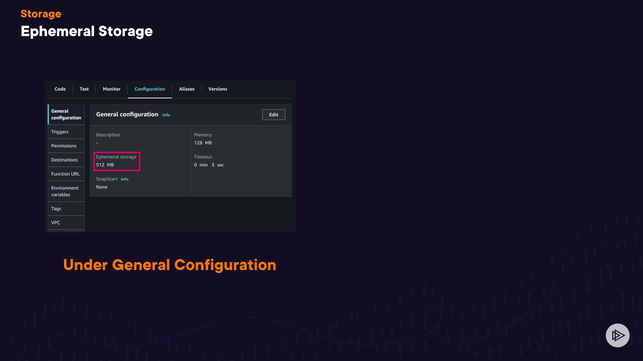Open the Monitor tab
Viewport: 643px width, 361px height.
point(112,89)
